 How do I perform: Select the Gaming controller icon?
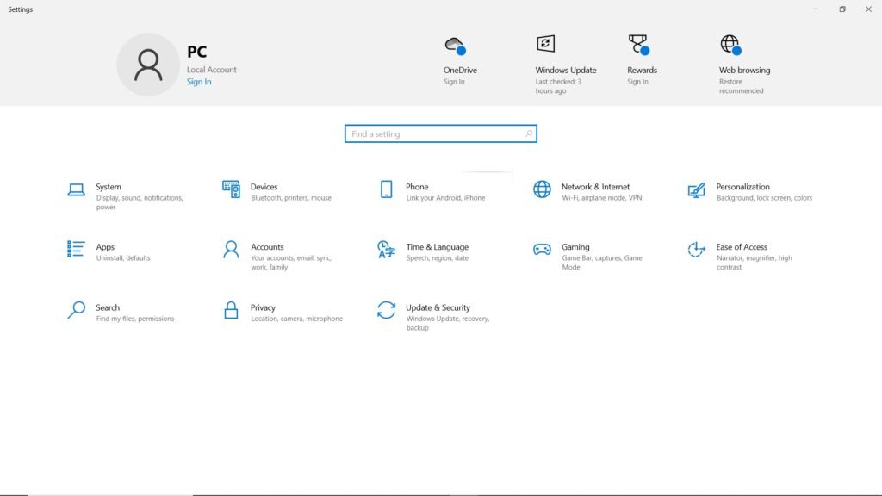pyautogui.click(x=542, y=250)
